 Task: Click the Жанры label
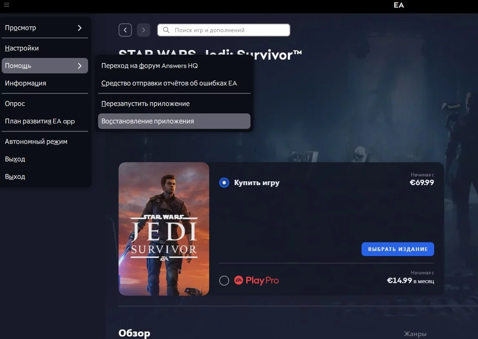[415, 334]
